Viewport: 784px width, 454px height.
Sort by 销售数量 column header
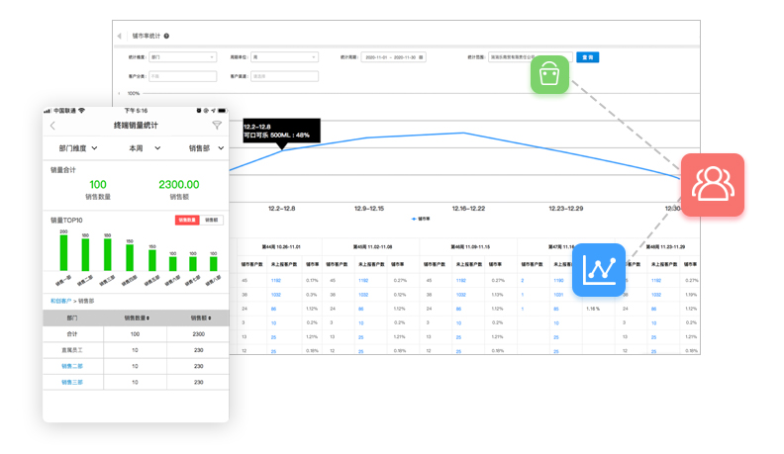[x=137, y=318]
